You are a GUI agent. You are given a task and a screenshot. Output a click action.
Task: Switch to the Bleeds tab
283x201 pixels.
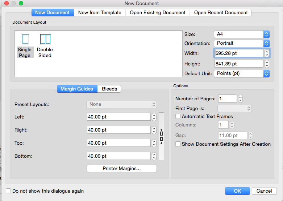click(x=109, y=89)
